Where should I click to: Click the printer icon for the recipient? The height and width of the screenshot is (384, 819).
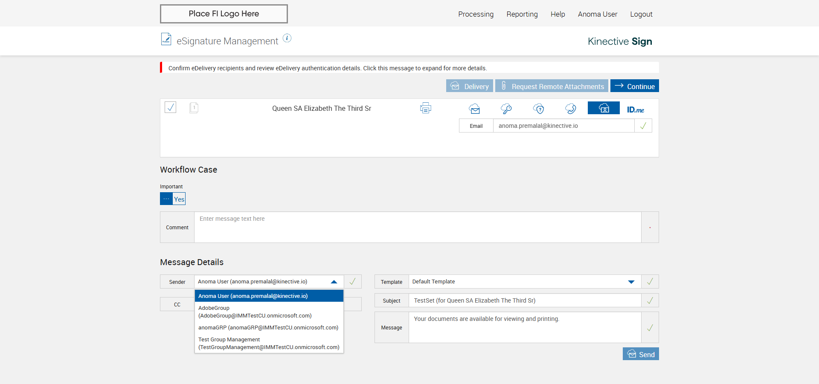pyautogui.click(x=425, y=108)
